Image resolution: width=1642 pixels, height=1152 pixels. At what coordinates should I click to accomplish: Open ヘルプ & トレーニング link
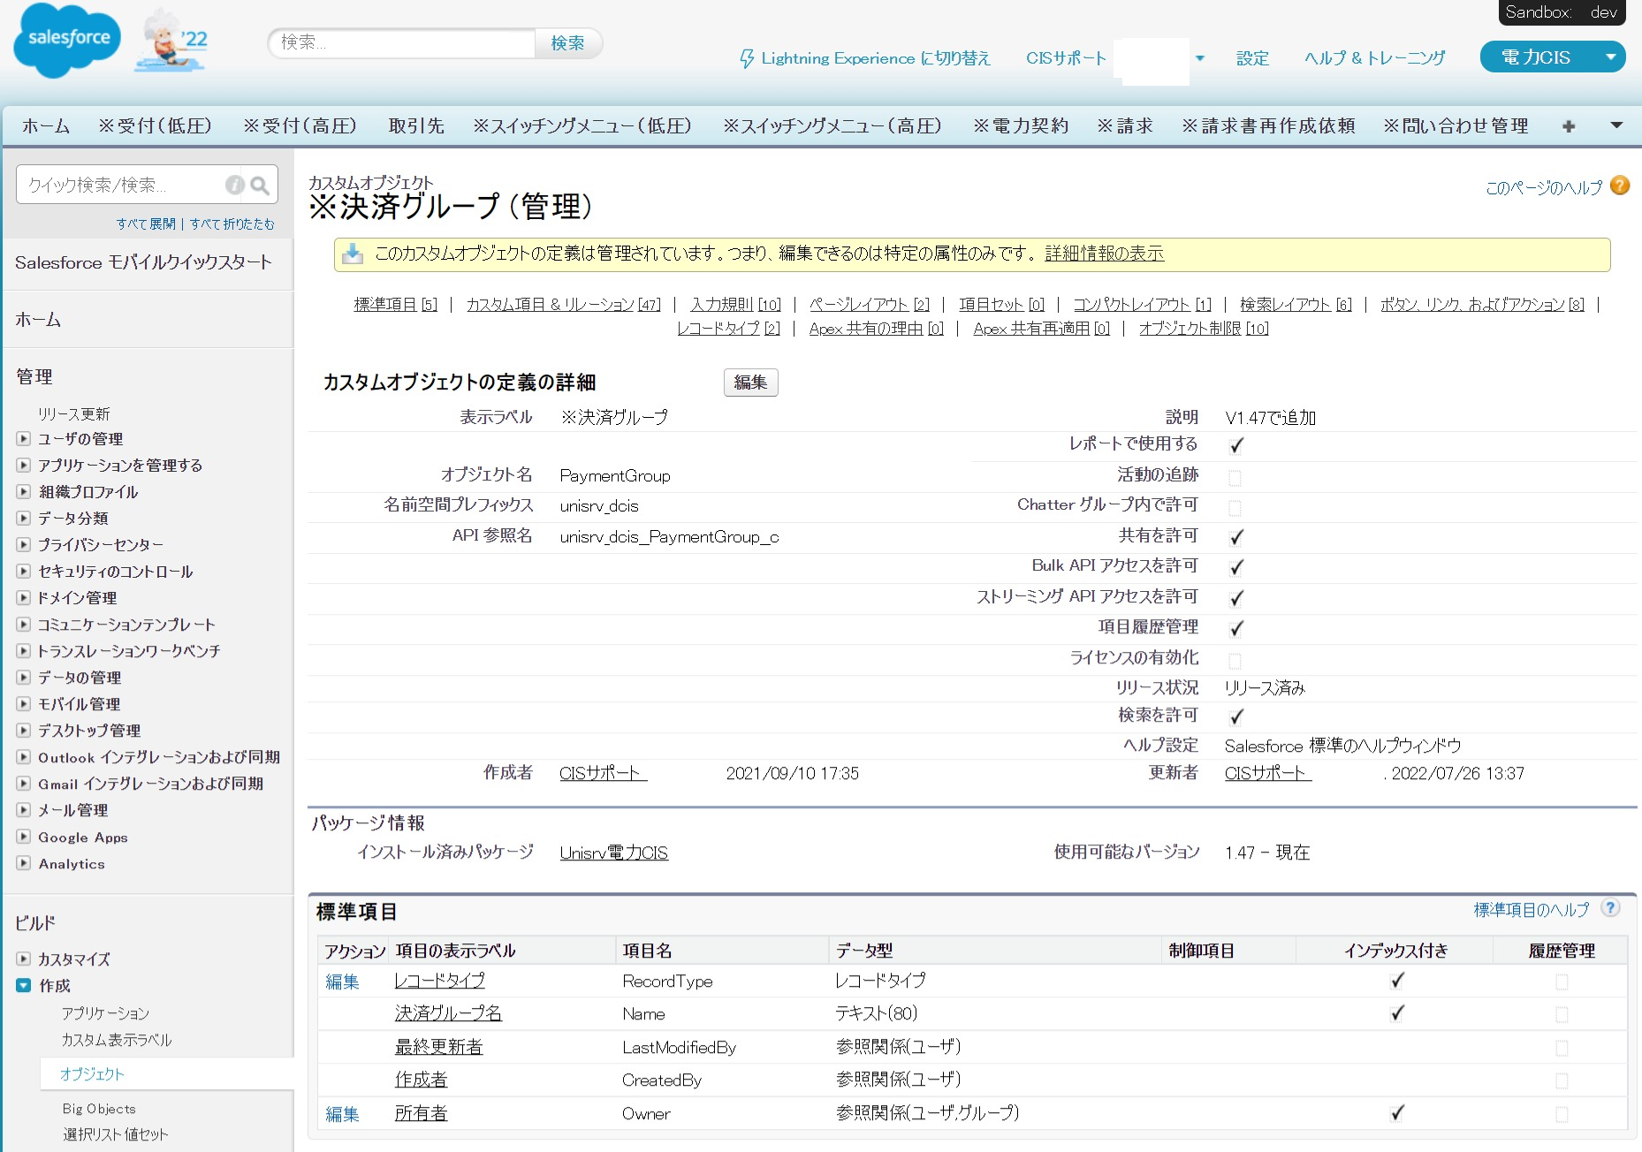point(1374,58)
